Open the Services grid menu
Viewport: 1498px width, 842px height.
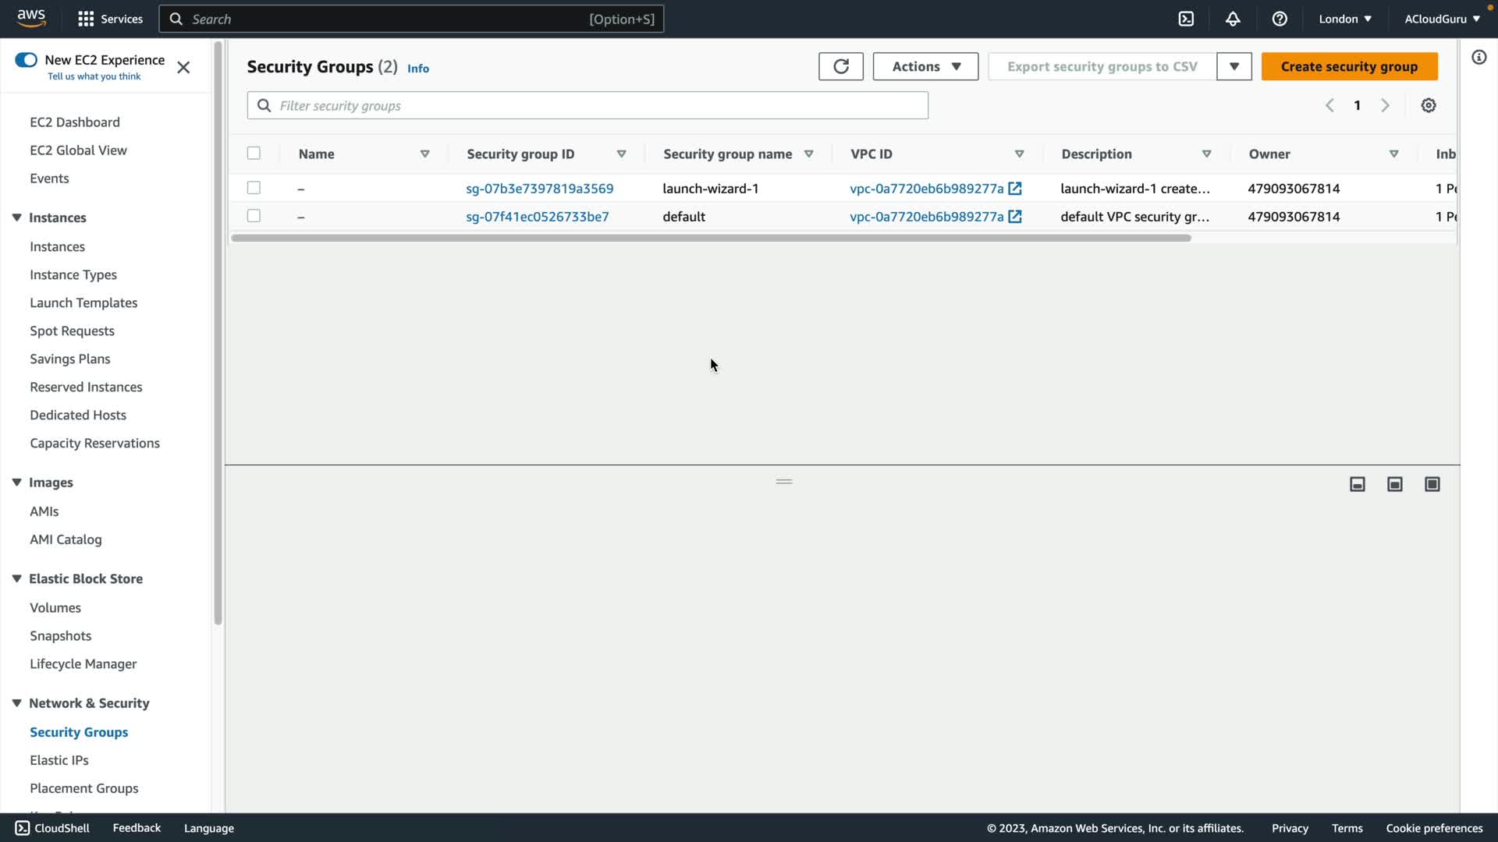pyautogui.click(x=86, y=19)
